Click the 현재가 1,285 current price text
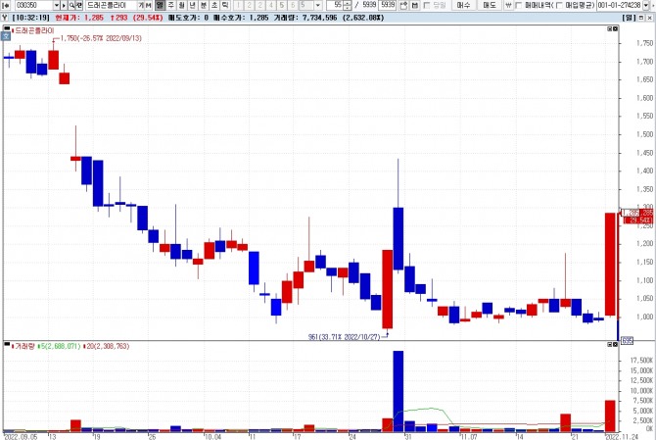656x440 pixels. [79, 18]
